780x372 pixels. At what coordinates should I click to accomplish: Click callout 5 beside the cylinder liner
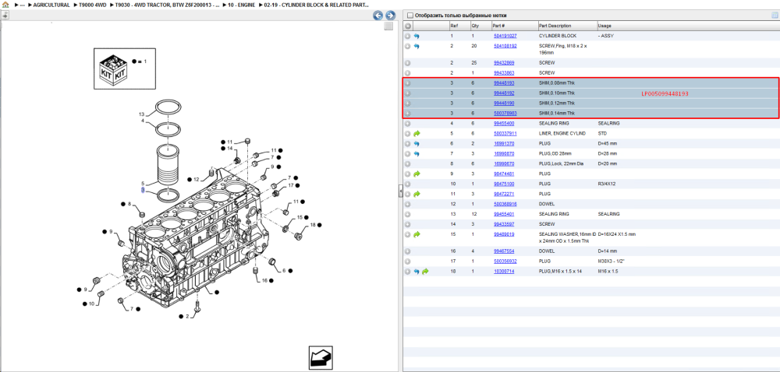(142, 184)
